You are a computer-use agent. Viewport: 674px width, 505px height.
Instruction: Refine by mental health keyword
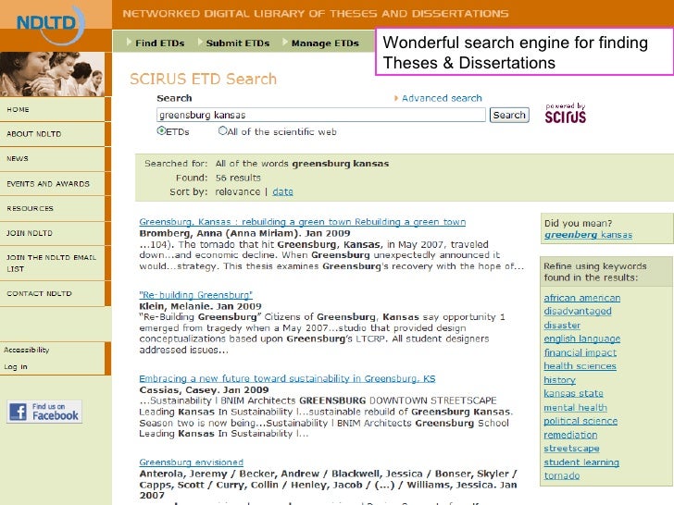tap(575, 408)
